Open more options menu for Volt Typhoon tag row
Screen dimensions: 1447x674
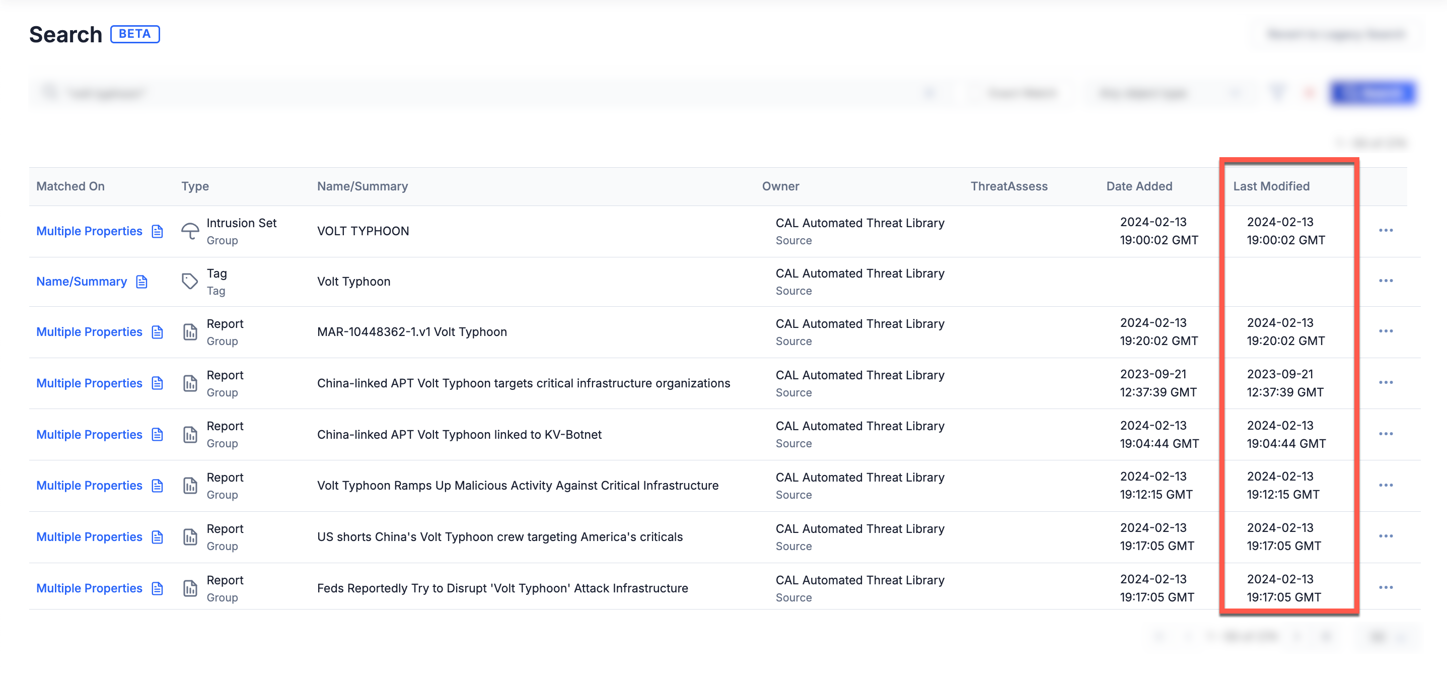[1385, 281]
